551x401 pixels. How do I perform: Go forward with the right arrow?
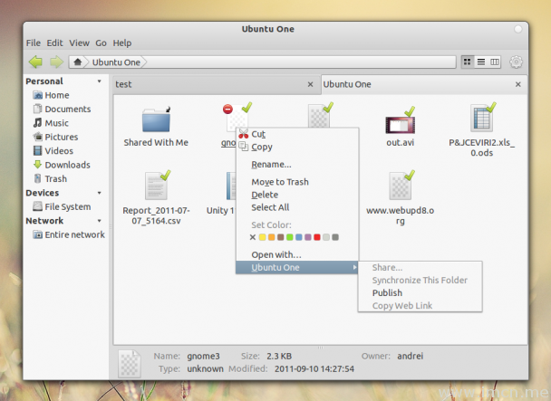pyautogui.click(x=56, y=62)
